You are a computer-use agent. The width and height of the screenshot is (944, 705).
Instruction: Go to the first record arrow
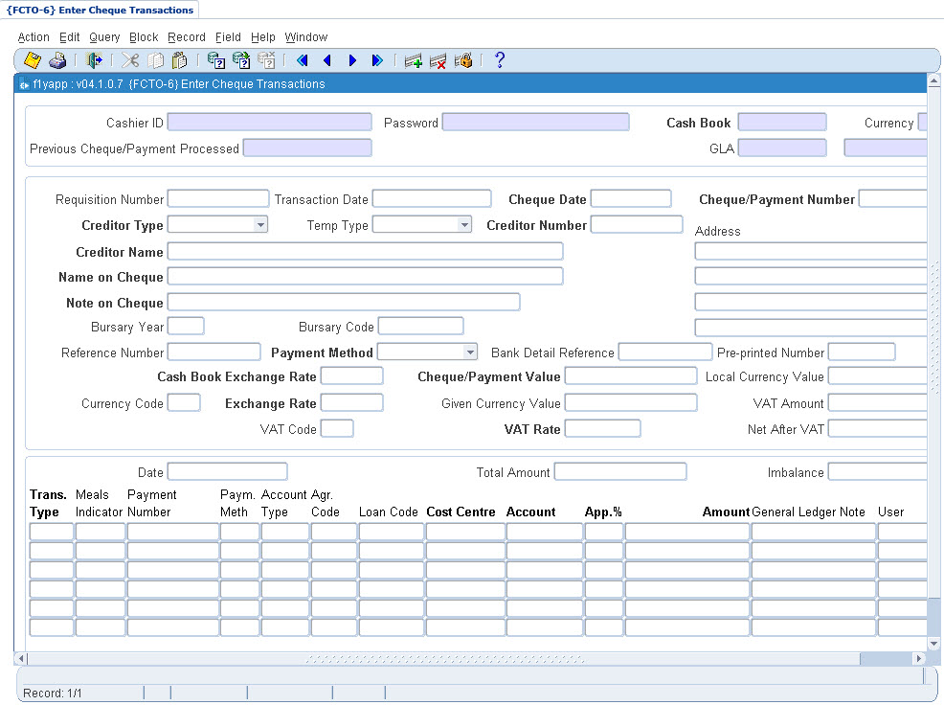pyautogui.click(x=303, y=60)
